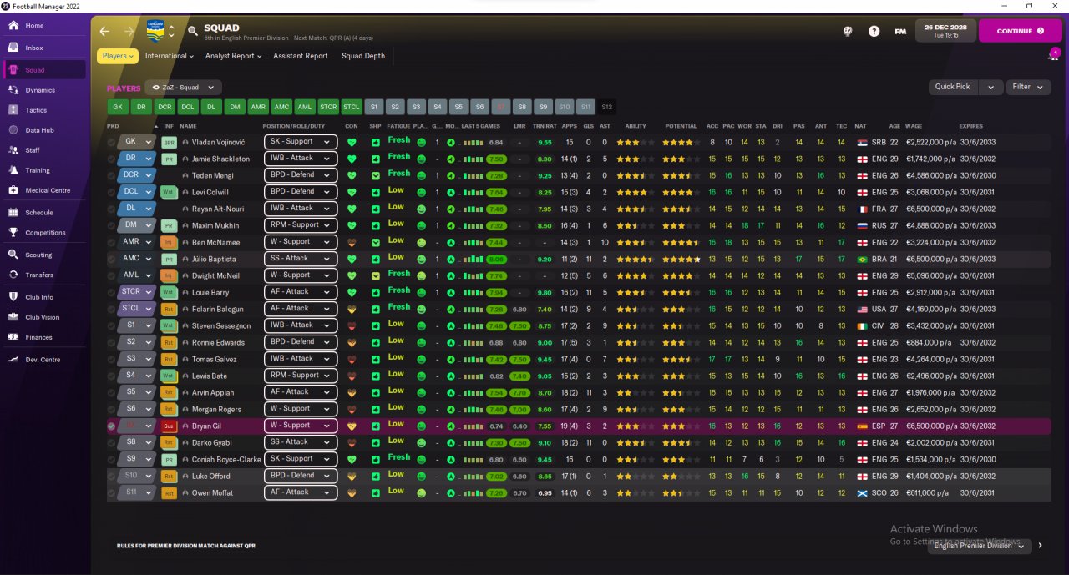Toggle selection circle for Levi Colwill
Screen dimensions: 1069x575
click(111, 192)
